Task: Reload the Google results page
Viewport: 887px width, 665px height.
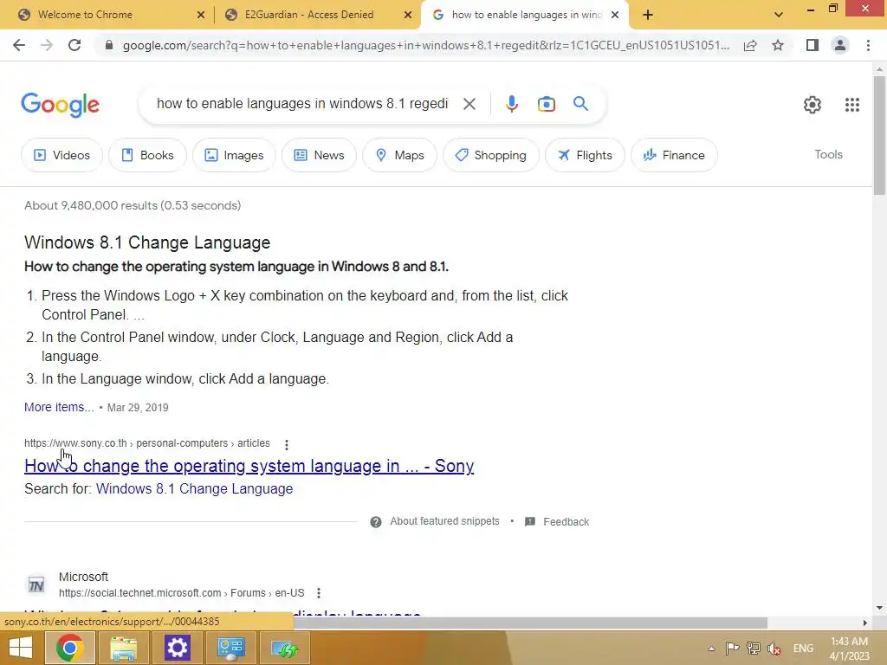Action: pyautogui.click(x=74, y=45)
